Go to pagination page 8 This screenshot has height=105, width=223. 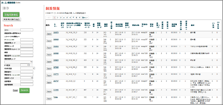pyautogui.click(x=76, y=18)
